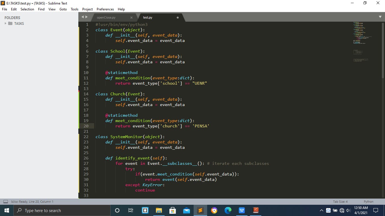Image resolution: width=385 pixels, height=216 pixels.
Task: Click the Sublime Text title bar logo
Action: (3, 3)
